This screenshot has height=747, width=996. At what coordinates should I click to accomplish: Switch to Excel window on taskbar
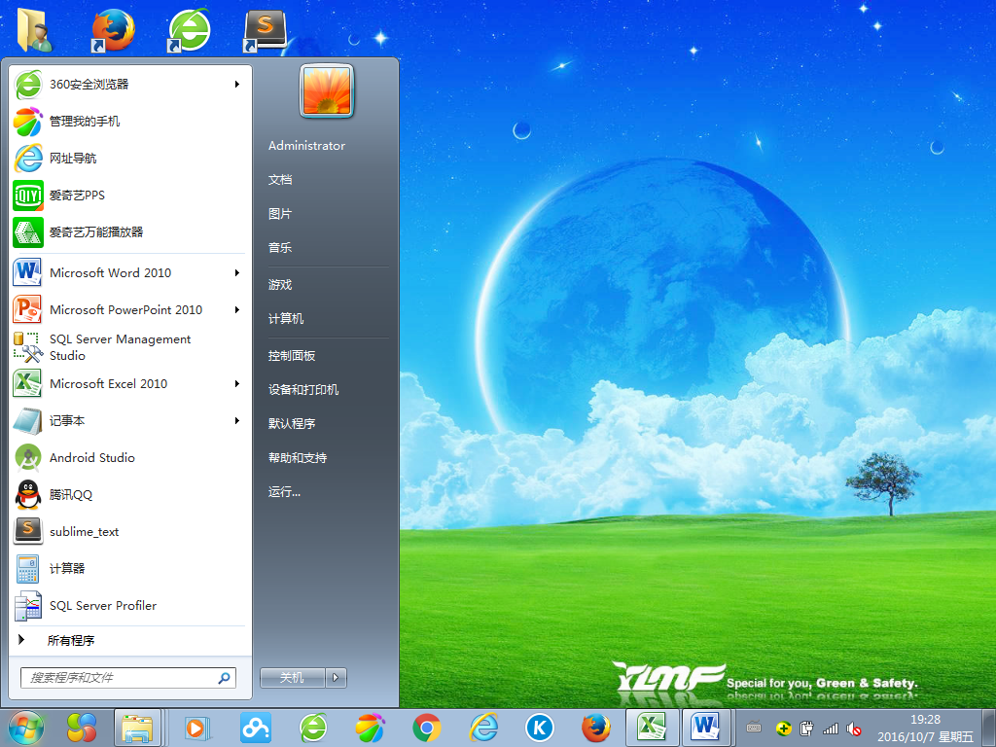coord(653,728)
